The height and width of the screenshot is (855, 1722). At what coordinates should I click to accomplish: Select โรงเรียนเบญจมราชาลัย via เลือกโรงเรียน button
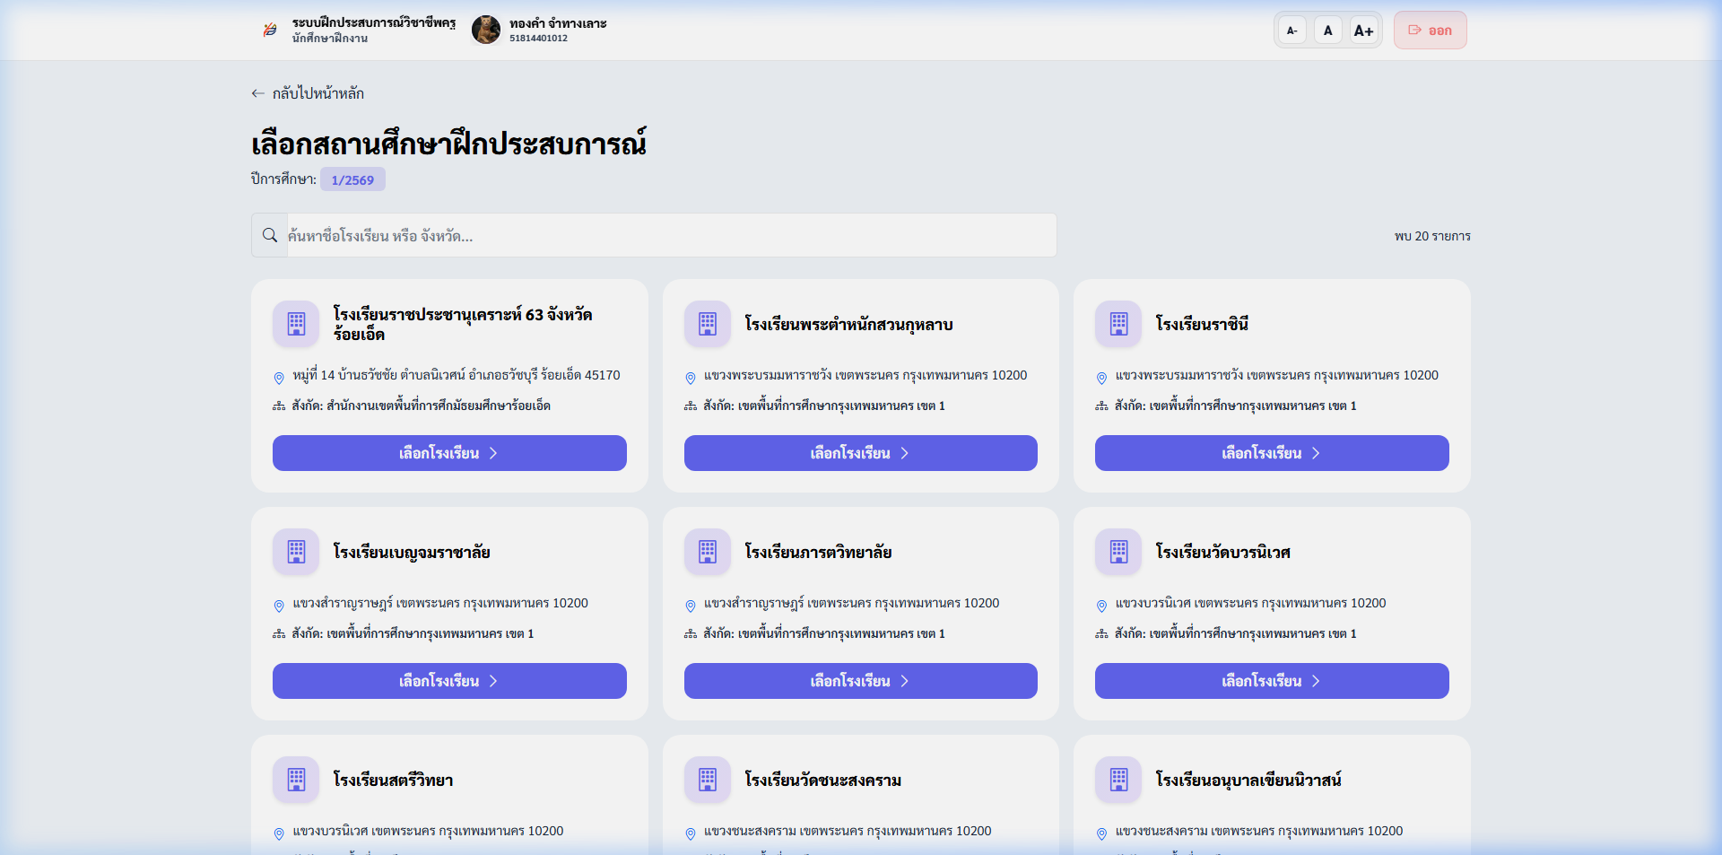tap(449, 681)
